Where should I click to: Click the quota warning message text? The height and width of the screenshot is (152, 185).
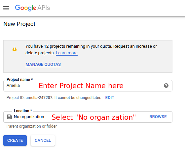[x=91, y=50]
